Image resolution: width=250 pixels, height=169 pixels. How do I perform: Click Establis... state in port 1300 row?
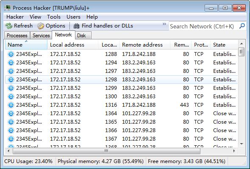[x=224, y=97]
